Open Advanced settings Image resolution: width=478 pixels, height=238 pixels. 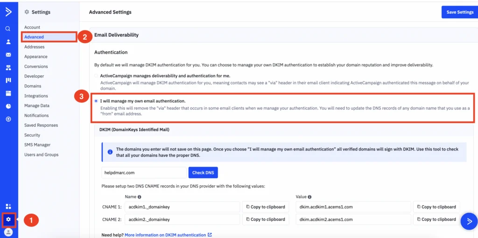click(34, 37)
